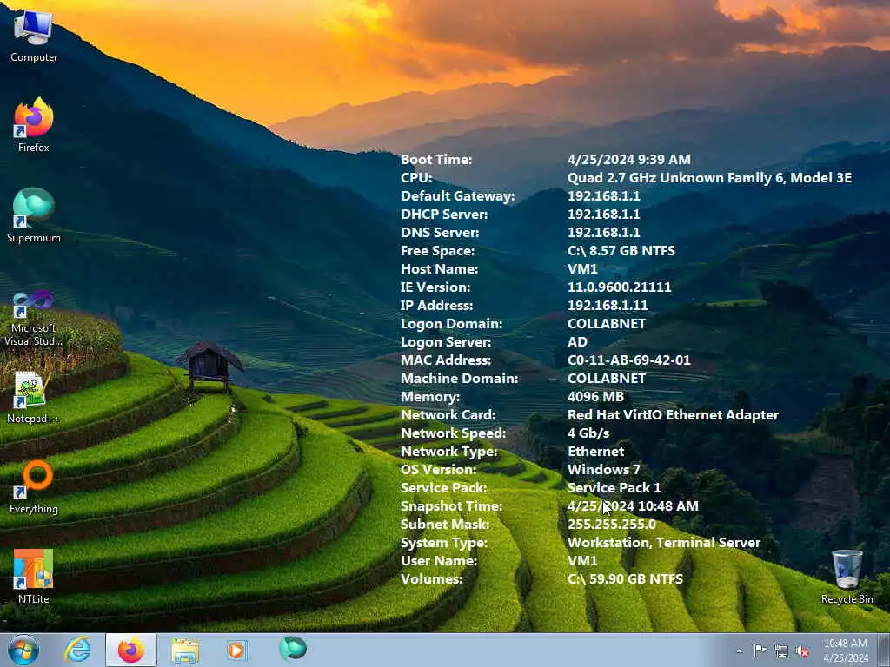The width and height of the screenshot is (890, 667).
Task: Select the Recycle Bin icon
Action: (x=847, y=577)
